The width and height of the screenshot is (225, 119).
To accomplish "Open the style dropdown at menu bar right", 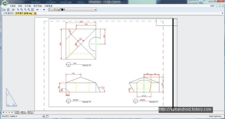I will click(x=212, y=6).
